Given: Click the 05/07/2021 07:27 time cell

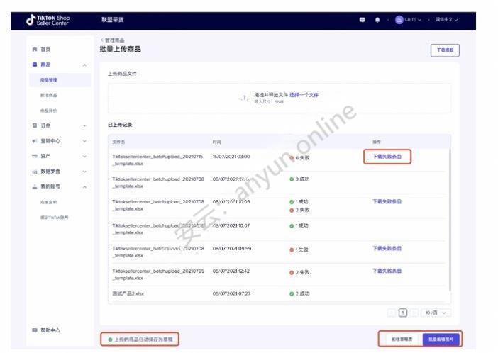Looking at the screenshot, I should [231, 293].
